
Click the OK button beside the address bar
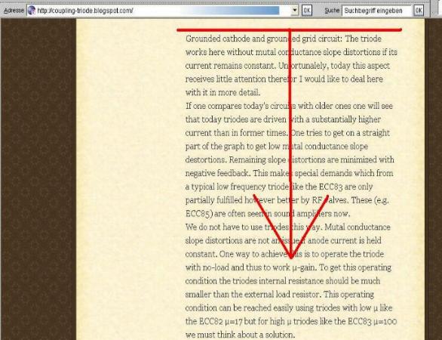click(307, 11)
